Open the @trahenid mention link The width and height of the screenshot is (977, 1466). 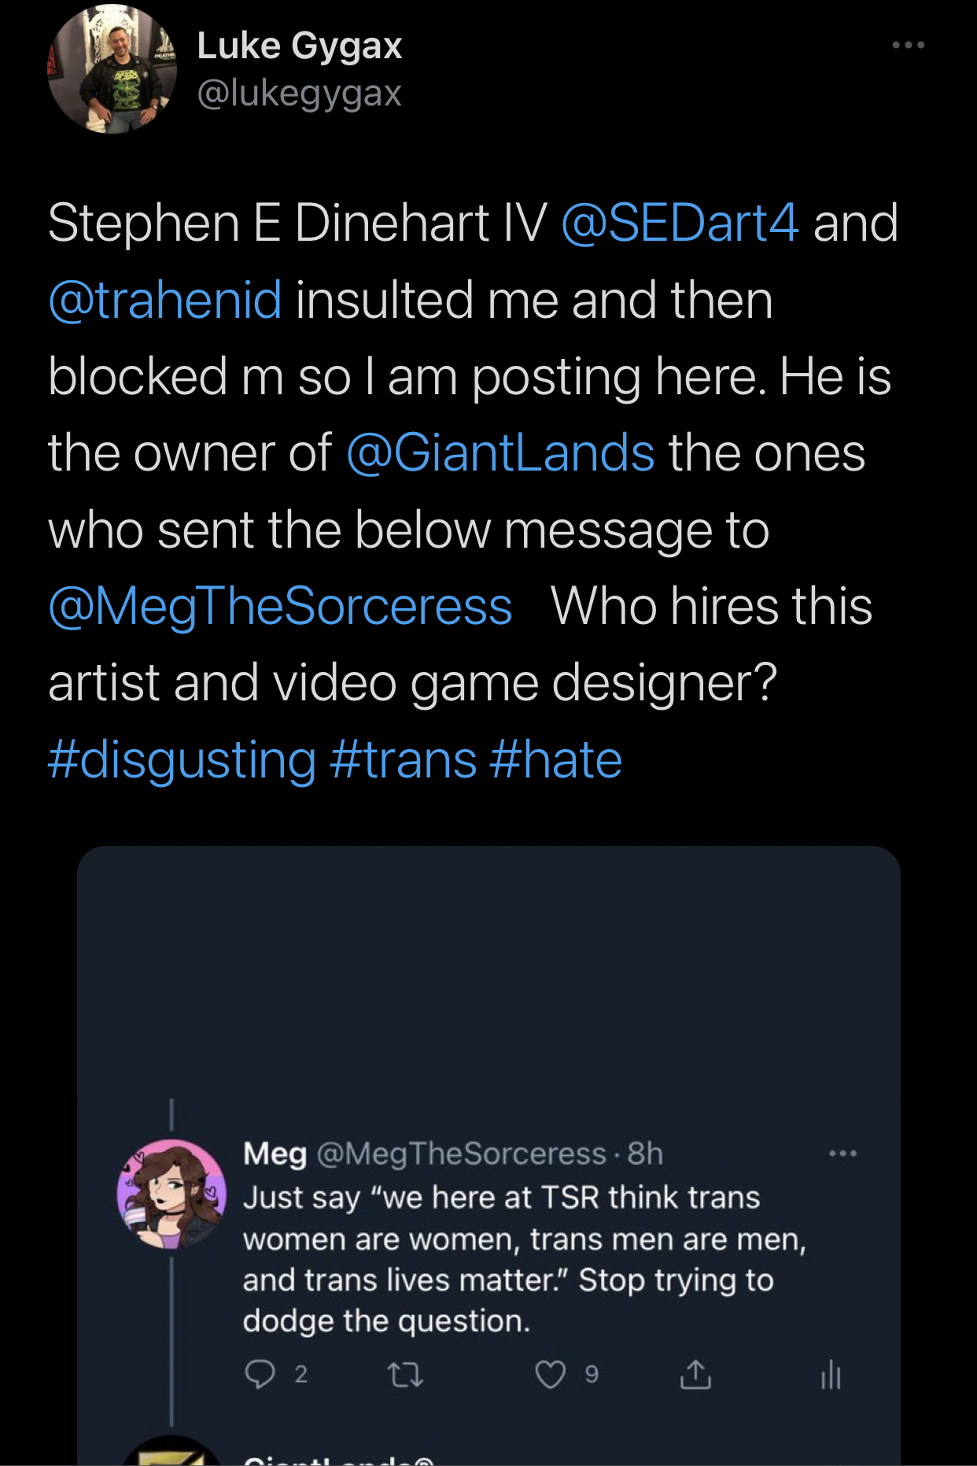[x=165, y=300]
